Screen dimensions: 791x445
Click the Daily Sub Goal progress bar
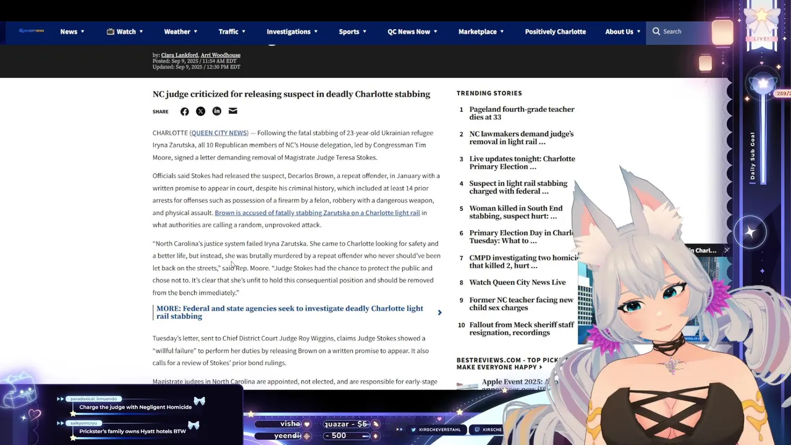tap(763, 139)
